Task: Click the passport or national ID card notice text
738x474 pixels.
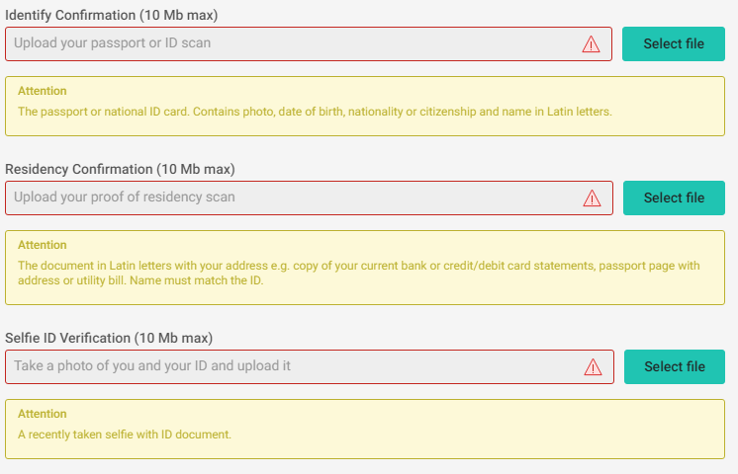Action: [315, 112]
